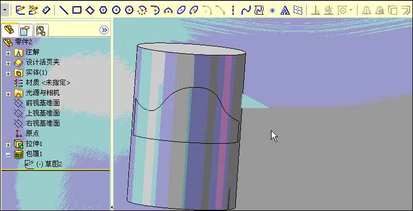The width and height of the screenshot is (413, 211).
Task: Click the grayed Sketch Chamfer icon
Action: [x=220, y=10]
